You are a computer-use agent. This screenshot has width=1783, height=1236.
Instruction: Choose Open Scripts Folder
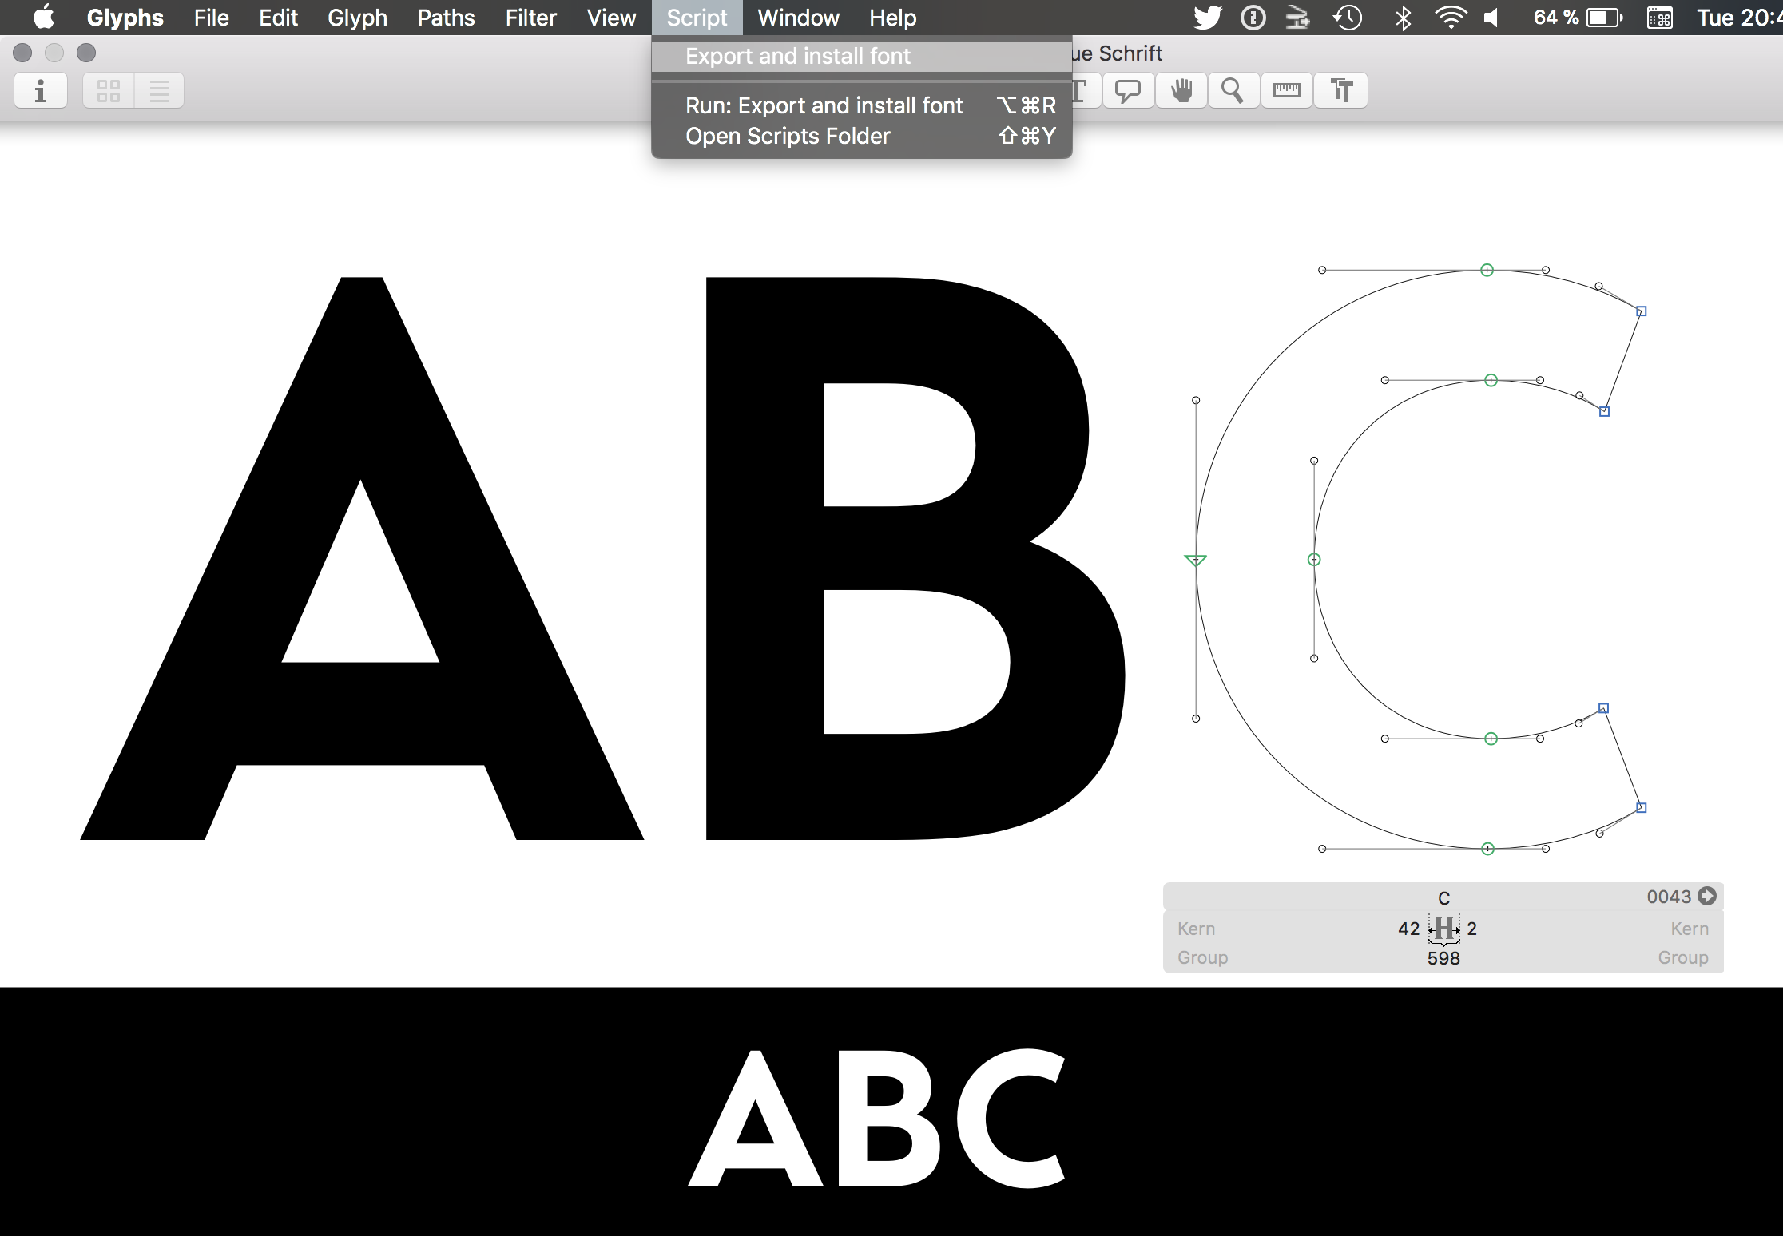787,136
